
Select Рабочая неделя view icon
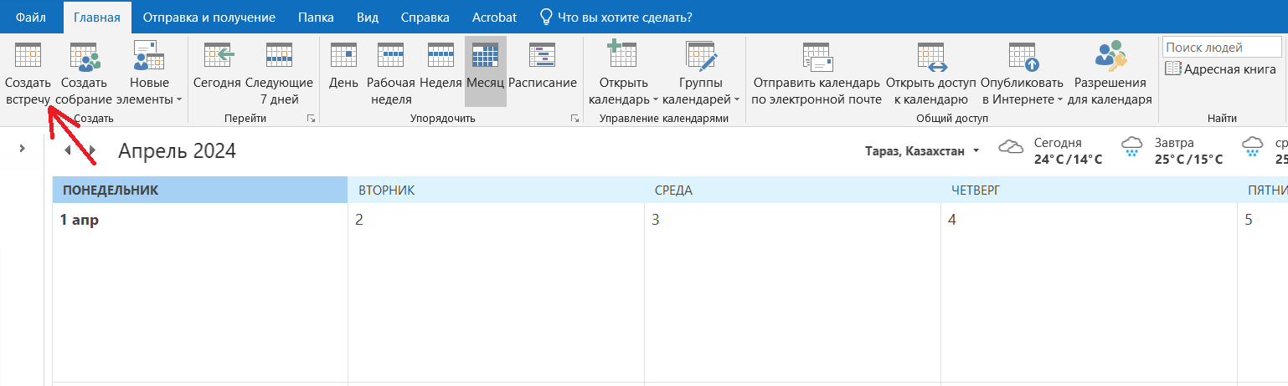click(x=390, y=57)
